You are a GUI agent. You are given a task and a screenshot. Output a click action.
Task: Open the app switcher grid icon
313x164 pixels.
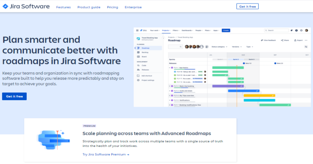[x=137, y=31]
